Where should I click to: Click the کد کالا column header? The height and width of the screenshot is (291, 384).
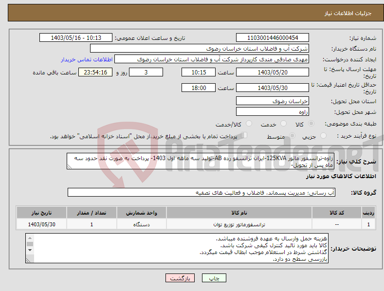337,213
